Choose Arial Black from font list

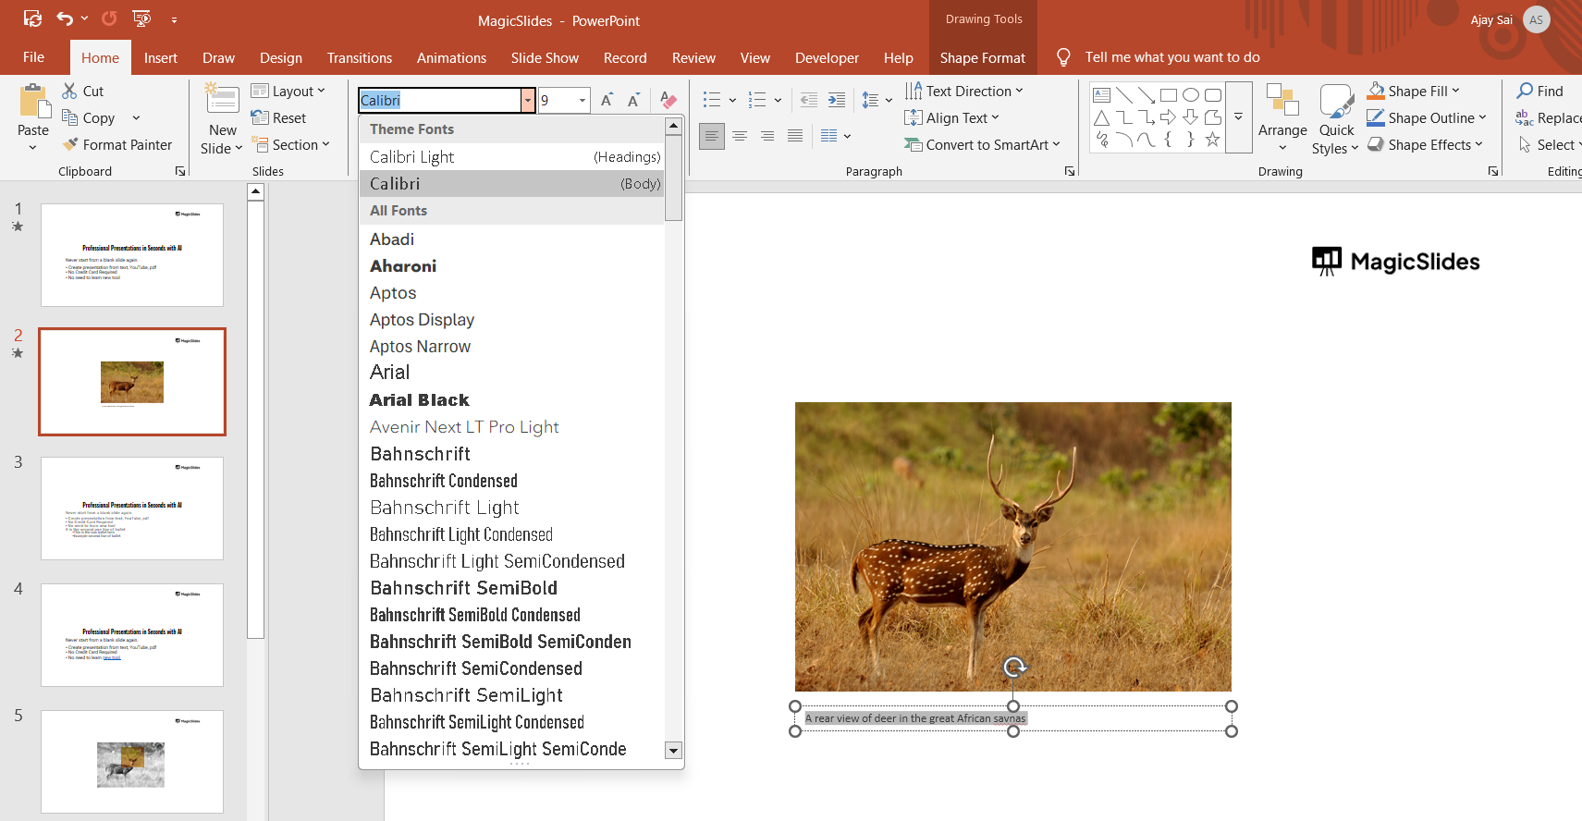pos(420,400)
